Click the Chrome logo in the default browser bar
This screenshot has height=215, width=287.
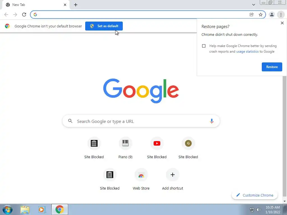click(7, 26)
